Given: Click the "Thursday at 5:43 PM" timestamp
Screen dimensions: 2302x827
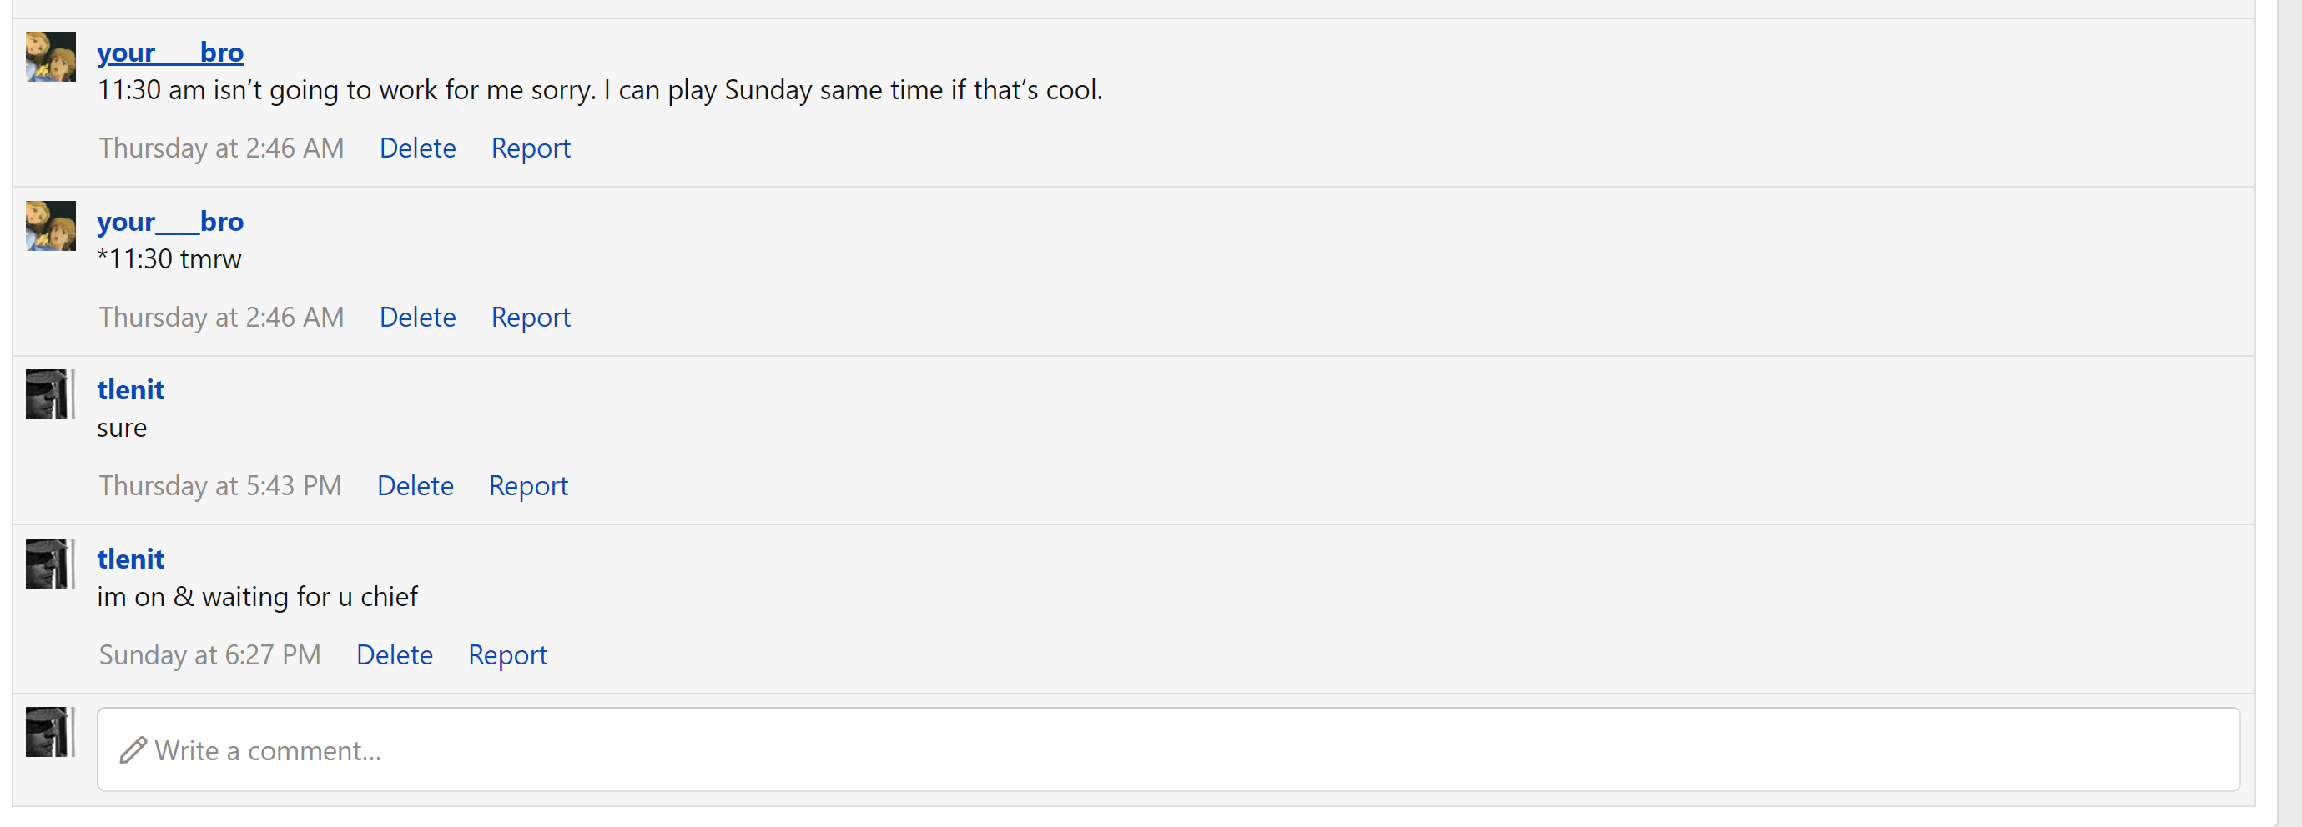Looking at the screenshot, I should 219,486.
